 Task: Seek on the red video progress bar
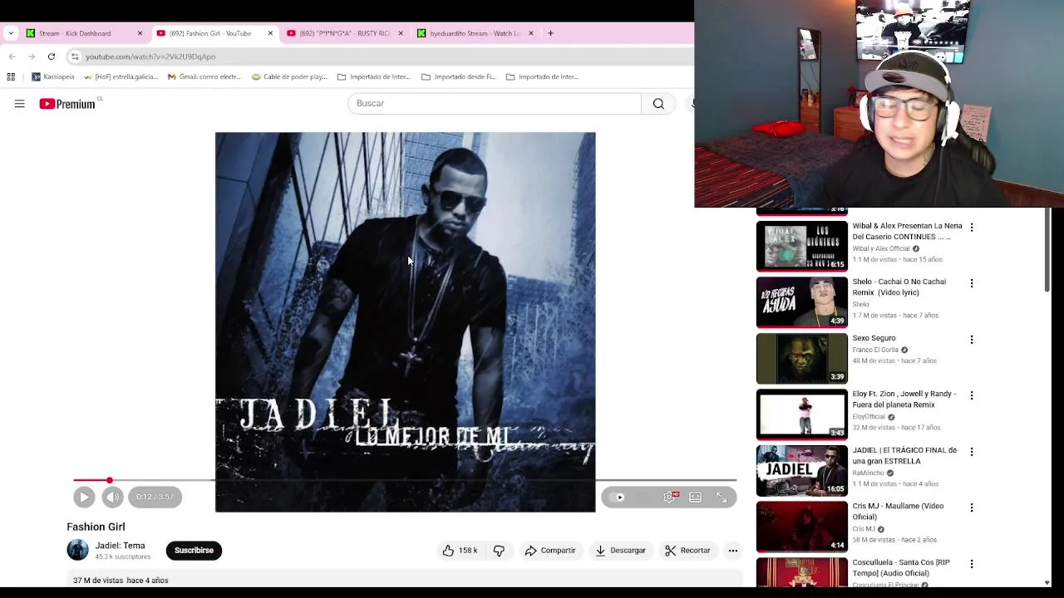(404, 480)
